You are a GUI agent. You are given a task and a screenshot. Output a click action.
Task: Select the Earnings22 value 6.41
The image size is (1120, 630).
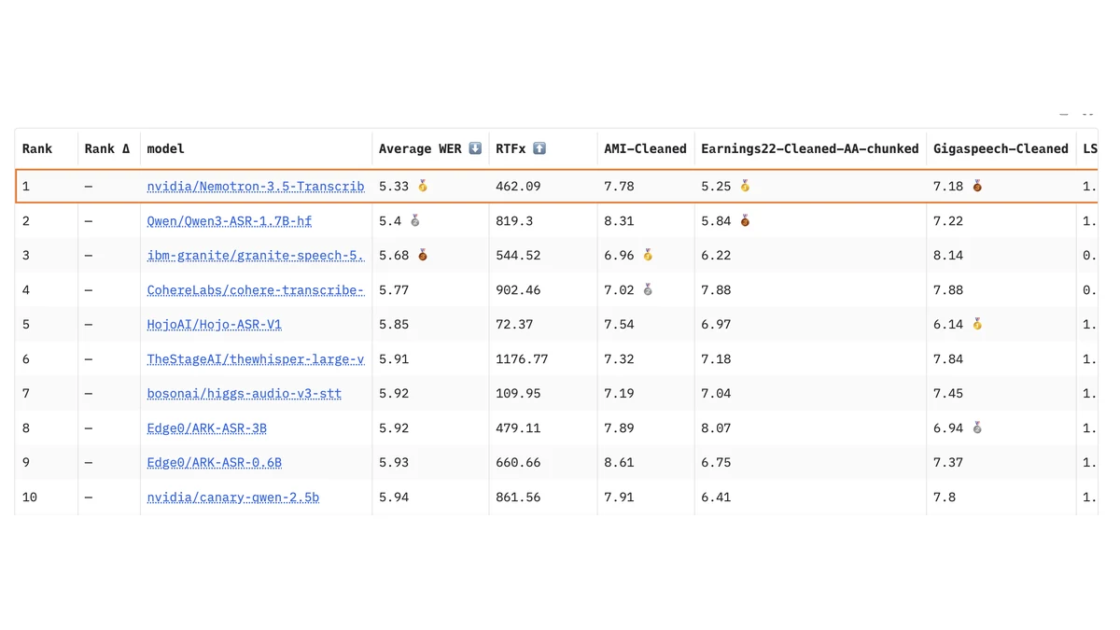click(x=716, y=497)
